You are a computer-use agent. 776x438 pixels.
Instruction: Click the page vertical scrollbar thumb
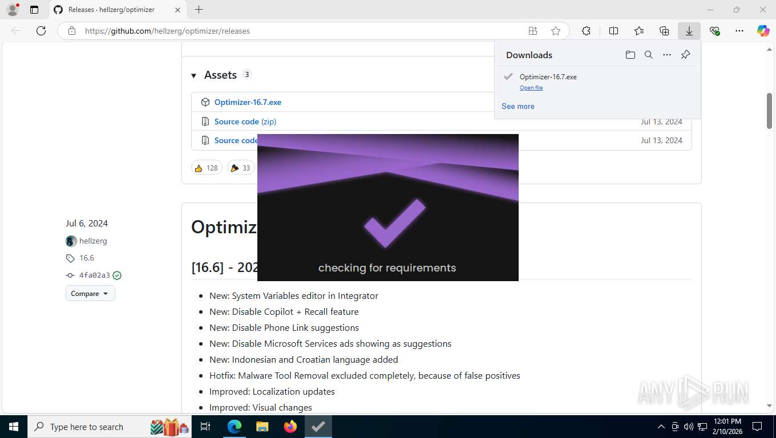pos(769,110)
